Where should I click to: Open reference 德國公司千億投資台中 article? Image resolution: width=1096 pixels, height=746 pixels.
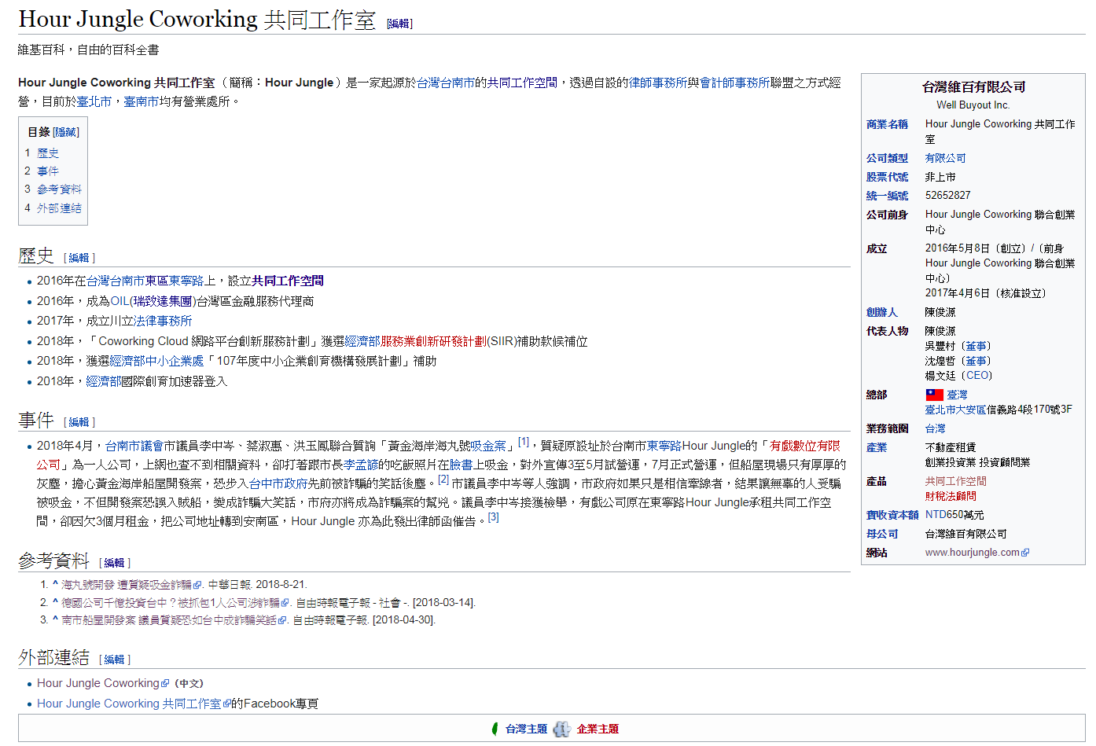point(170,602)
